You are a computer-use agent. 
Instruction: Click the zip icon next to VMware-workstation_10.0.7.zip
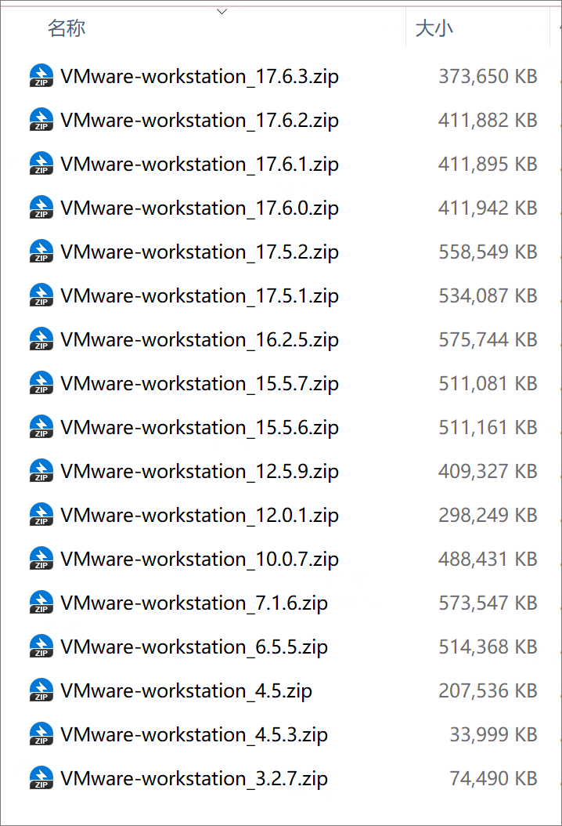pos(41,559)
